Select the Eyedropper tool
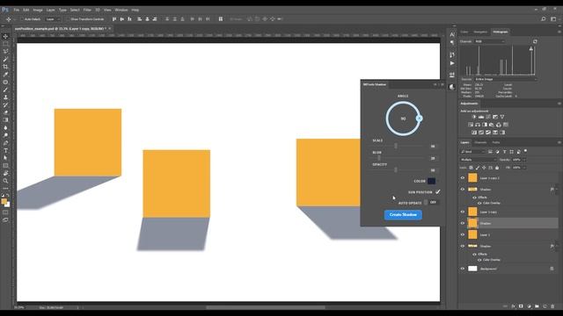This screenshot has height=316, width=563. tap(5, 75)
